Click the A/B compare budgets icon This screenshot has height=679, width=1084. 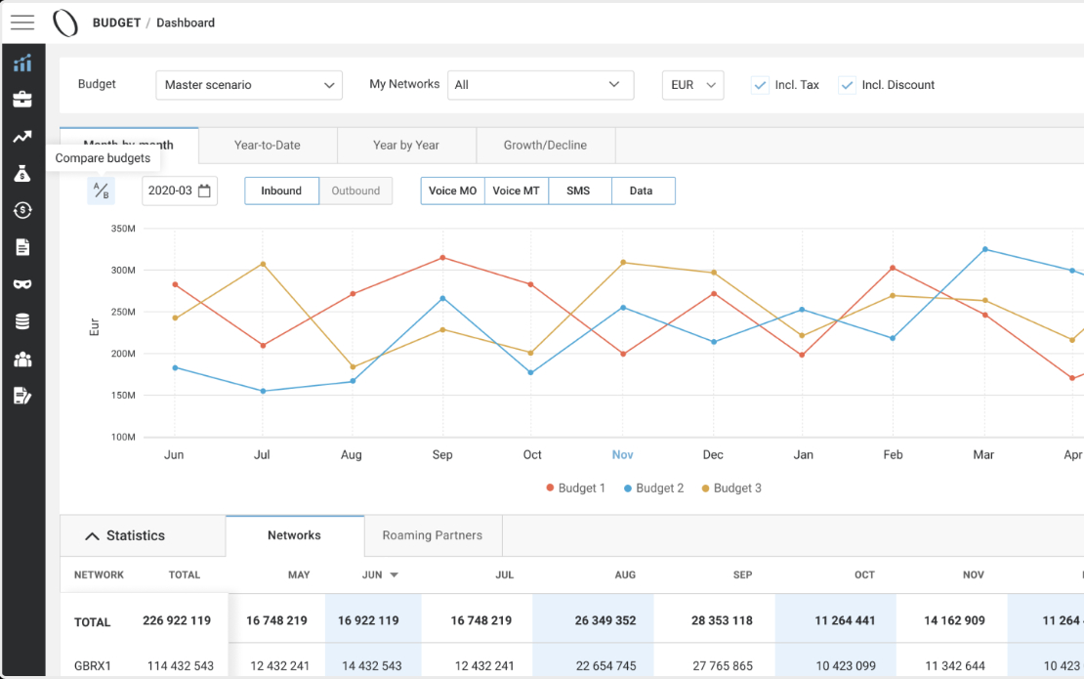(x=101, y=191)
